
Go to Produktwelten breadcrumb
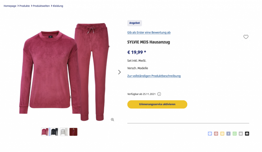point(41,6)
